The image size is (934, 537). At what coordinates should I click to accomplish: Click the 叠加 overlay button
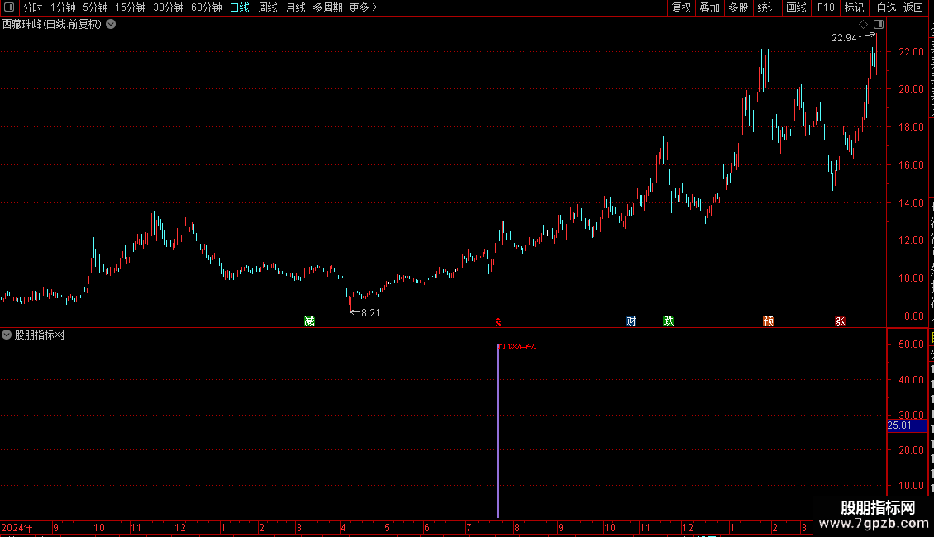coord(710,7)
